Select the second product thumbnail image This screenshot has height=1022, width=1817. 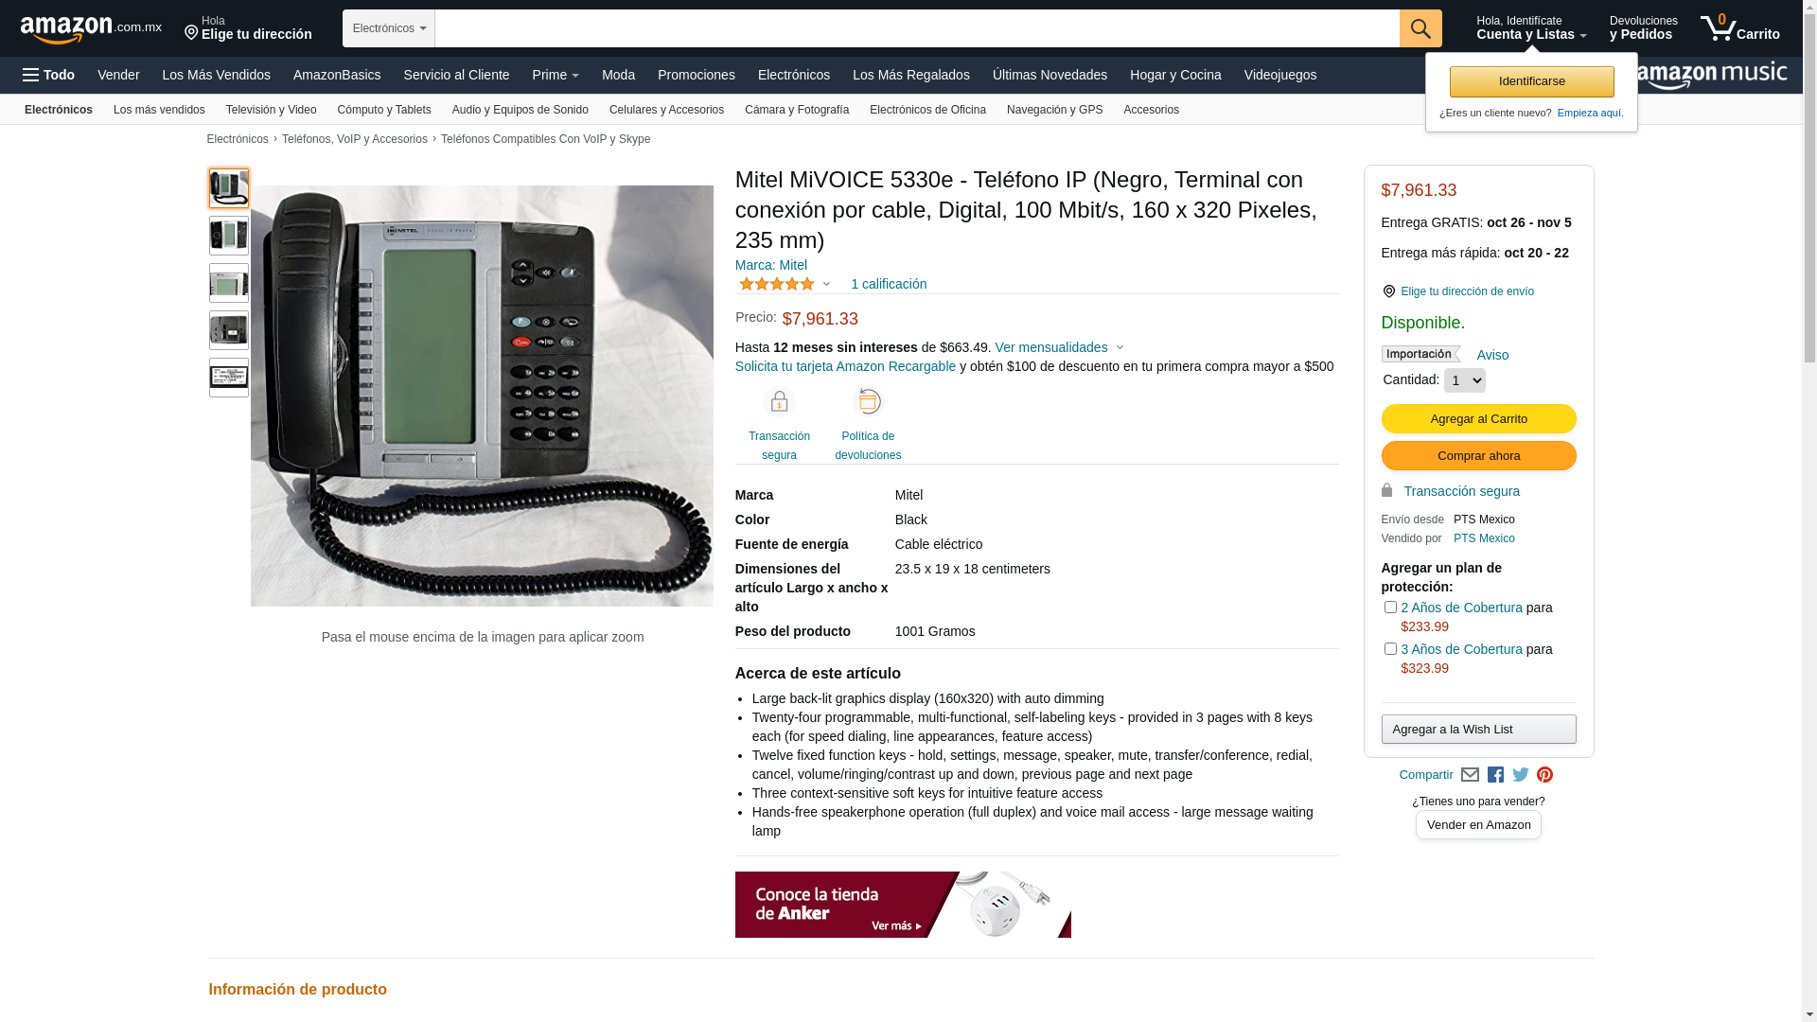(x=229, y=236)
